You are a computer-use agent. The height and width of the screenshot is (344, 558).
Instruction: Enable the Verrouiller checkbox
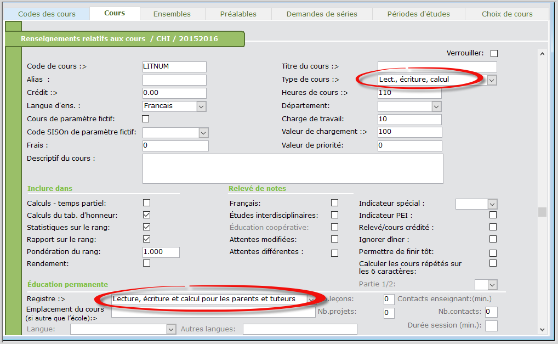click(494, 54)
